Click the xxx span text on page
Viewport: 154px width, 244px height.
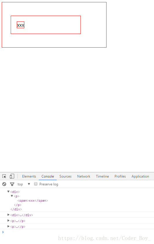coord(21,25)
